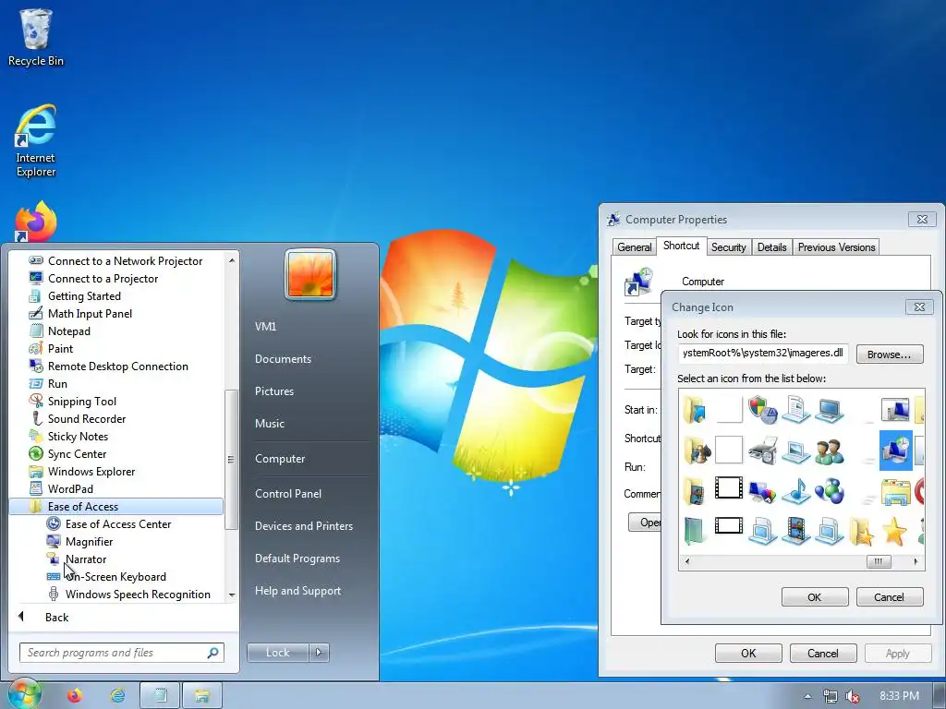946x709 pixels.
Task: Switch to the General tab
Action: pyautogui.click(x=634, y=247)
